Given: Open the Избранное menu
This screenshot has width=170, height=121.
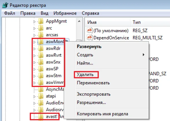Looking at the screenshot, I should click(65, 13).
